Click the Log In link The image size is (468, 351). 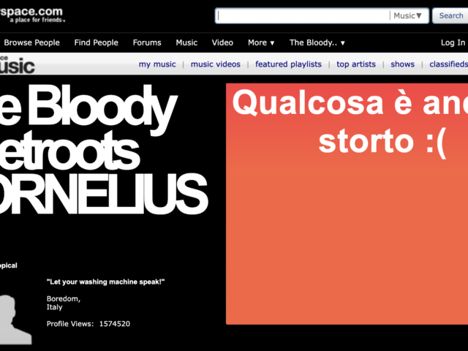pos(453,42)
